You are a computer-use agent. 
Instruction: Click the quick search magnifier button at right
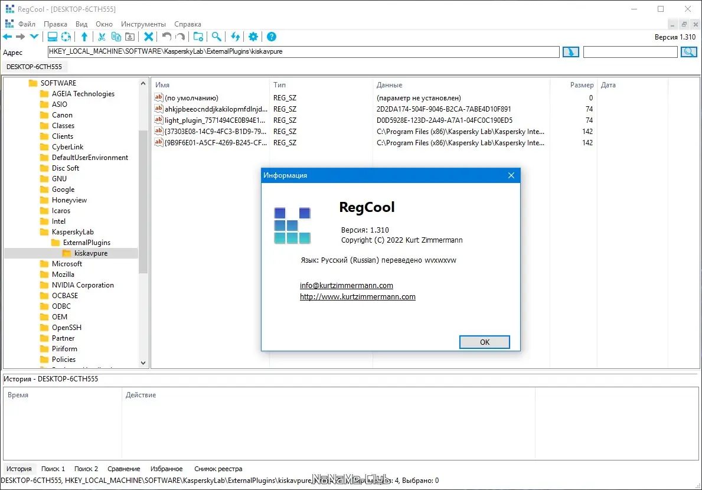pos(688,52)
